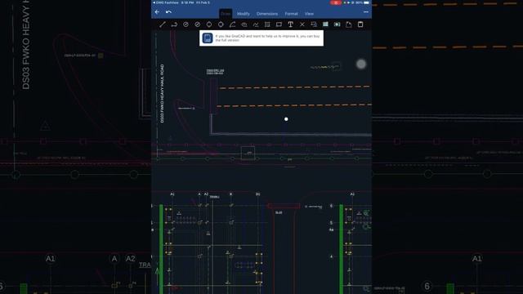Undo the last action
This screenshot has height=294, width=523.
tap(168, 12)
